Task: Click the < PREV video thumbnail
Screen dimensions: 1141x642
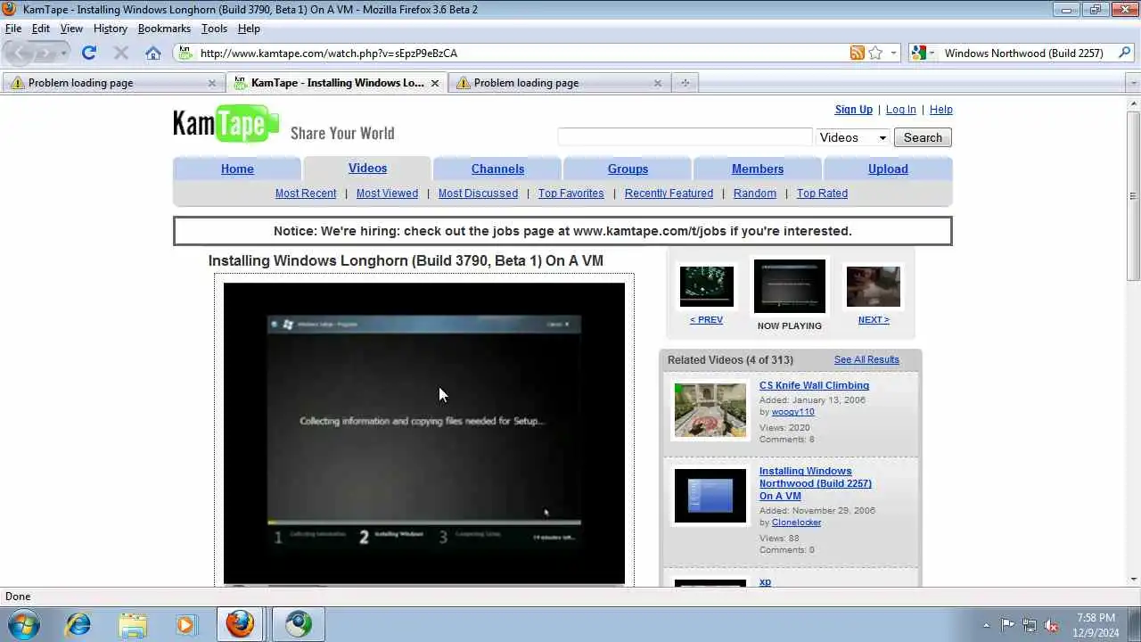Action: [707, 286]
